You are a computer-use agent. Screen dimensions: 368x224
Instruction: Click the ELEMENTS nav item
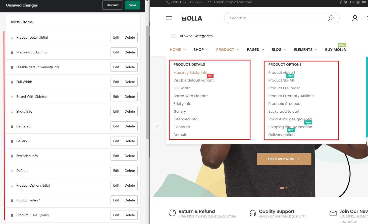point(303,50)
